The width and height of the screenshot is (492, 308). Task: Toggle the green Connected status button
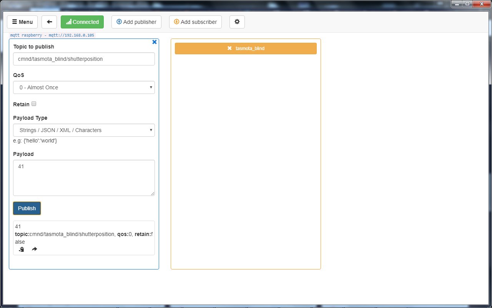[82, 22]
